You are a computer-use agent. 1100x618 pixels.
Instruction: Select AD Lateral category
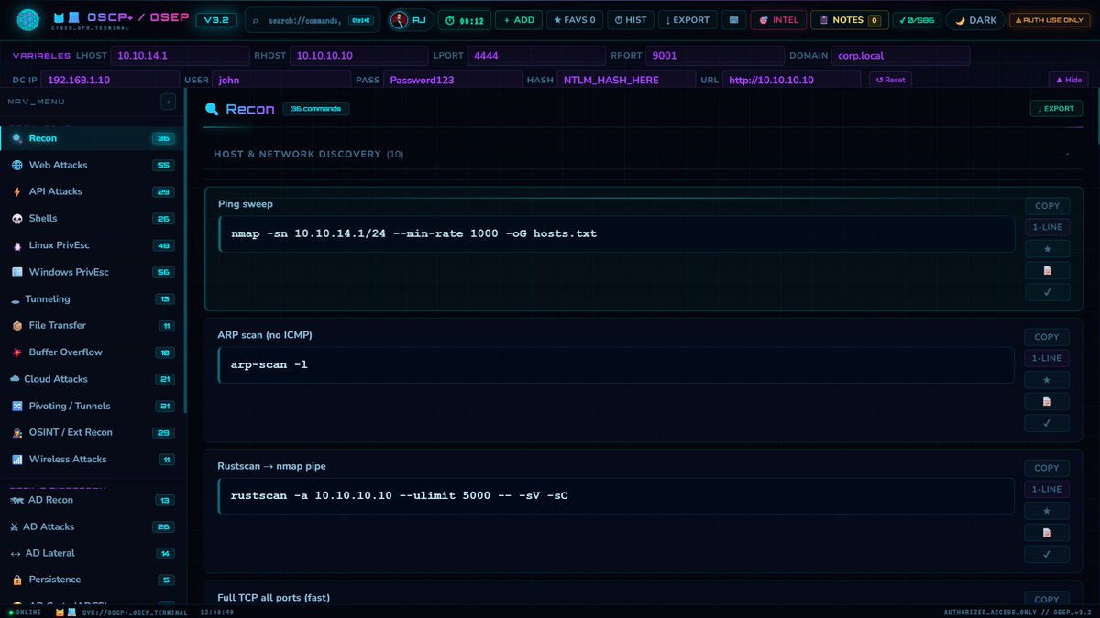tap(92, 553)
